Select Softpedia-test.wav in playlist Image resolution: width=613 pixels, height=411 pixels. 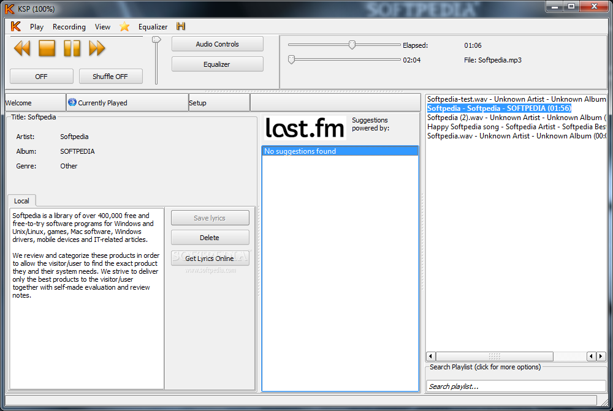(516, 99)
